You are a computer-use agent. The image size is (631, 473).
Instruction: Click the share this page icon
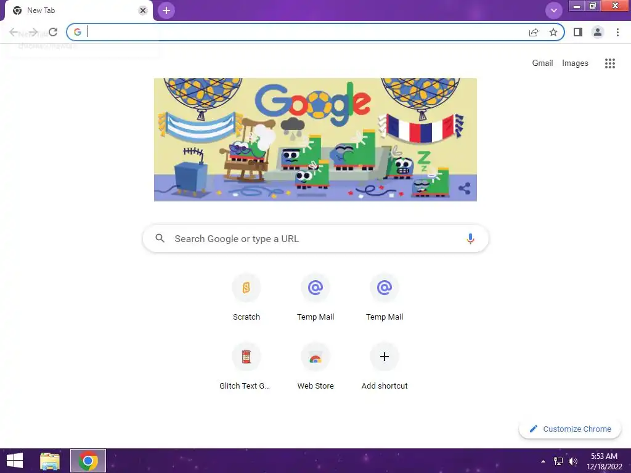point(534,32)
